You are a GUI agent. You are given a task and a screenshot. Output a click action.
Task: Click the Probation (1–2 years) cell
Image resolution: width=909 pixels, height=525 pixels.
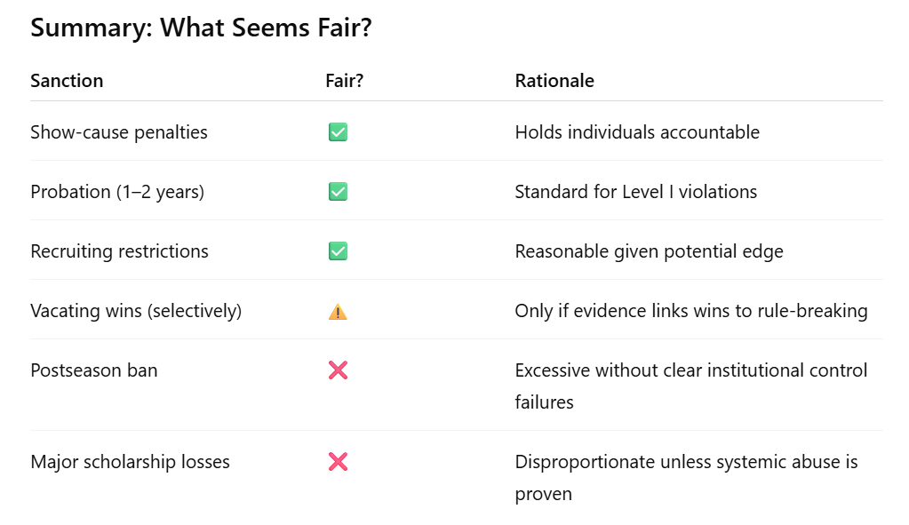coord(117,192)
